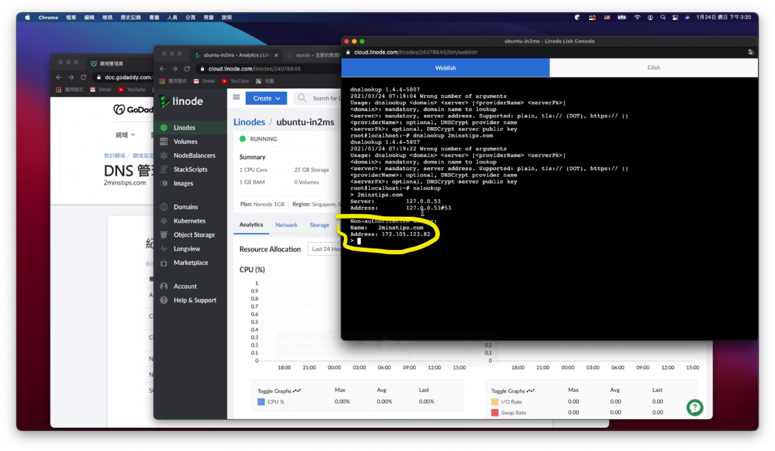Reload the GoDaddy browser page
The height and width of the screenshot is (451, 775).
pos(84,77)
